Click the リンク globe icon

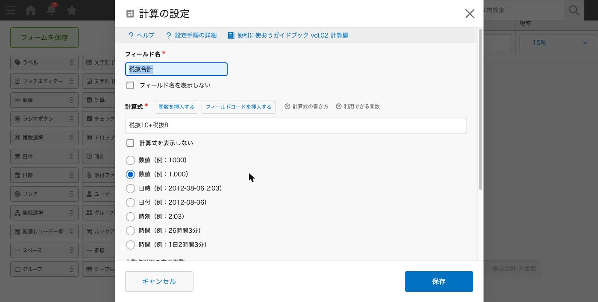pyautogui.click(x=18, y=194)
